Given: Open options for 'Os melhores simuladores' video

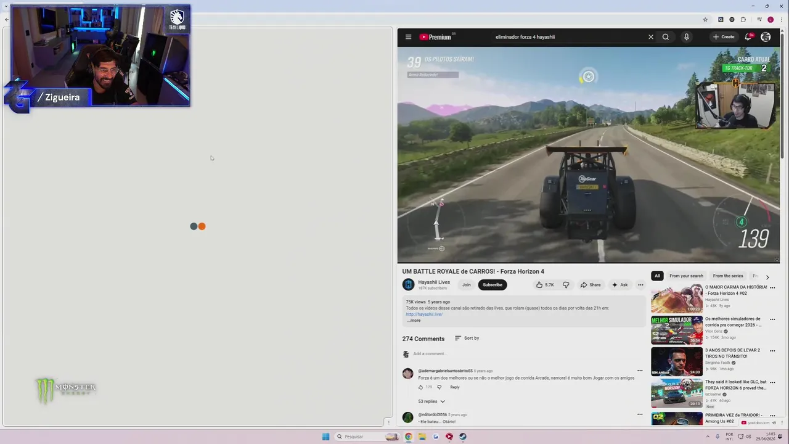Looking at the screenshot, I should [x=772, y=319].
